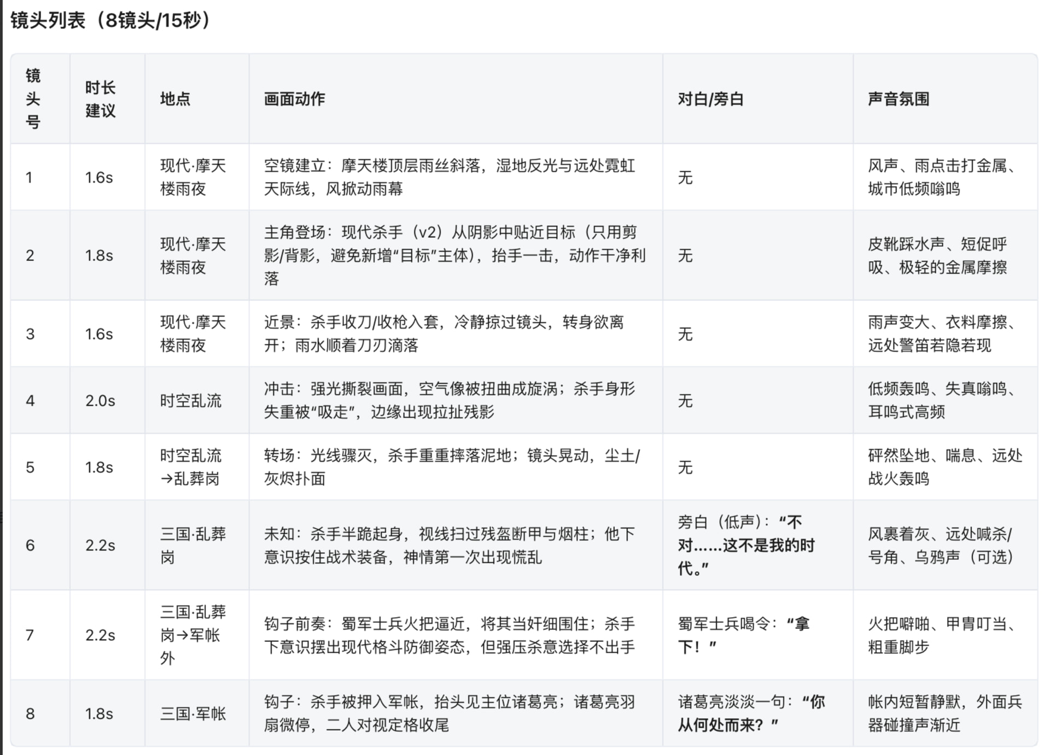Viewport: 1050px width, 755px height.
Task: Select the '画面动作' column header
Action: (x=294, y=99)
